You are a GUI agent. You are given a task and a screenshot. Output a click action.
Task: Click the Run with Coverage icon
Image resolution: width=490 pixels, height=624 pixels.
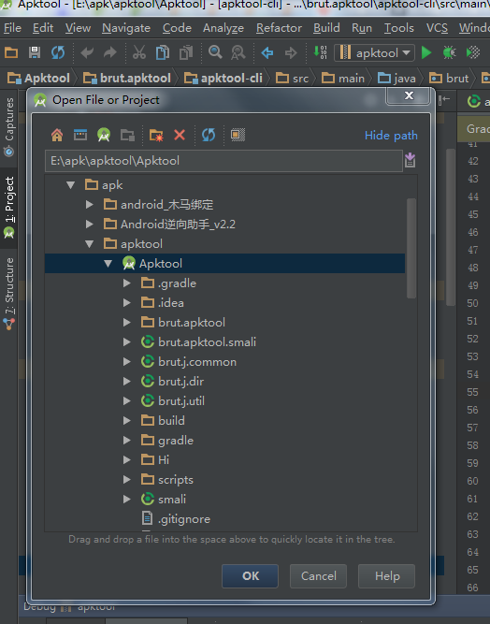[x=473, y=52]
